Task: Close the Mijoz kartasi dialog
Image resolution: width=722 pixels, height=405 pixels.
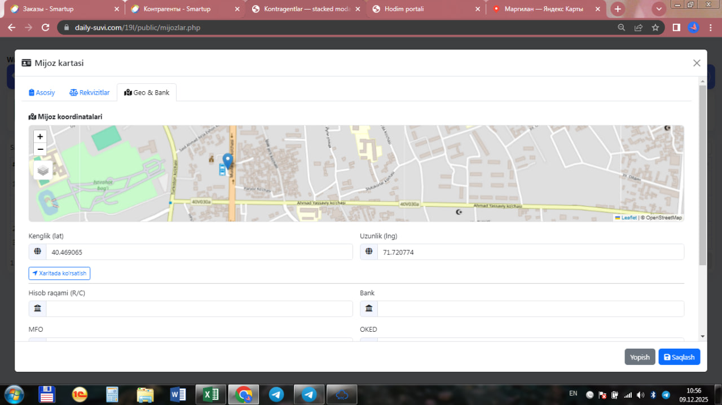Action: [697, 63]
